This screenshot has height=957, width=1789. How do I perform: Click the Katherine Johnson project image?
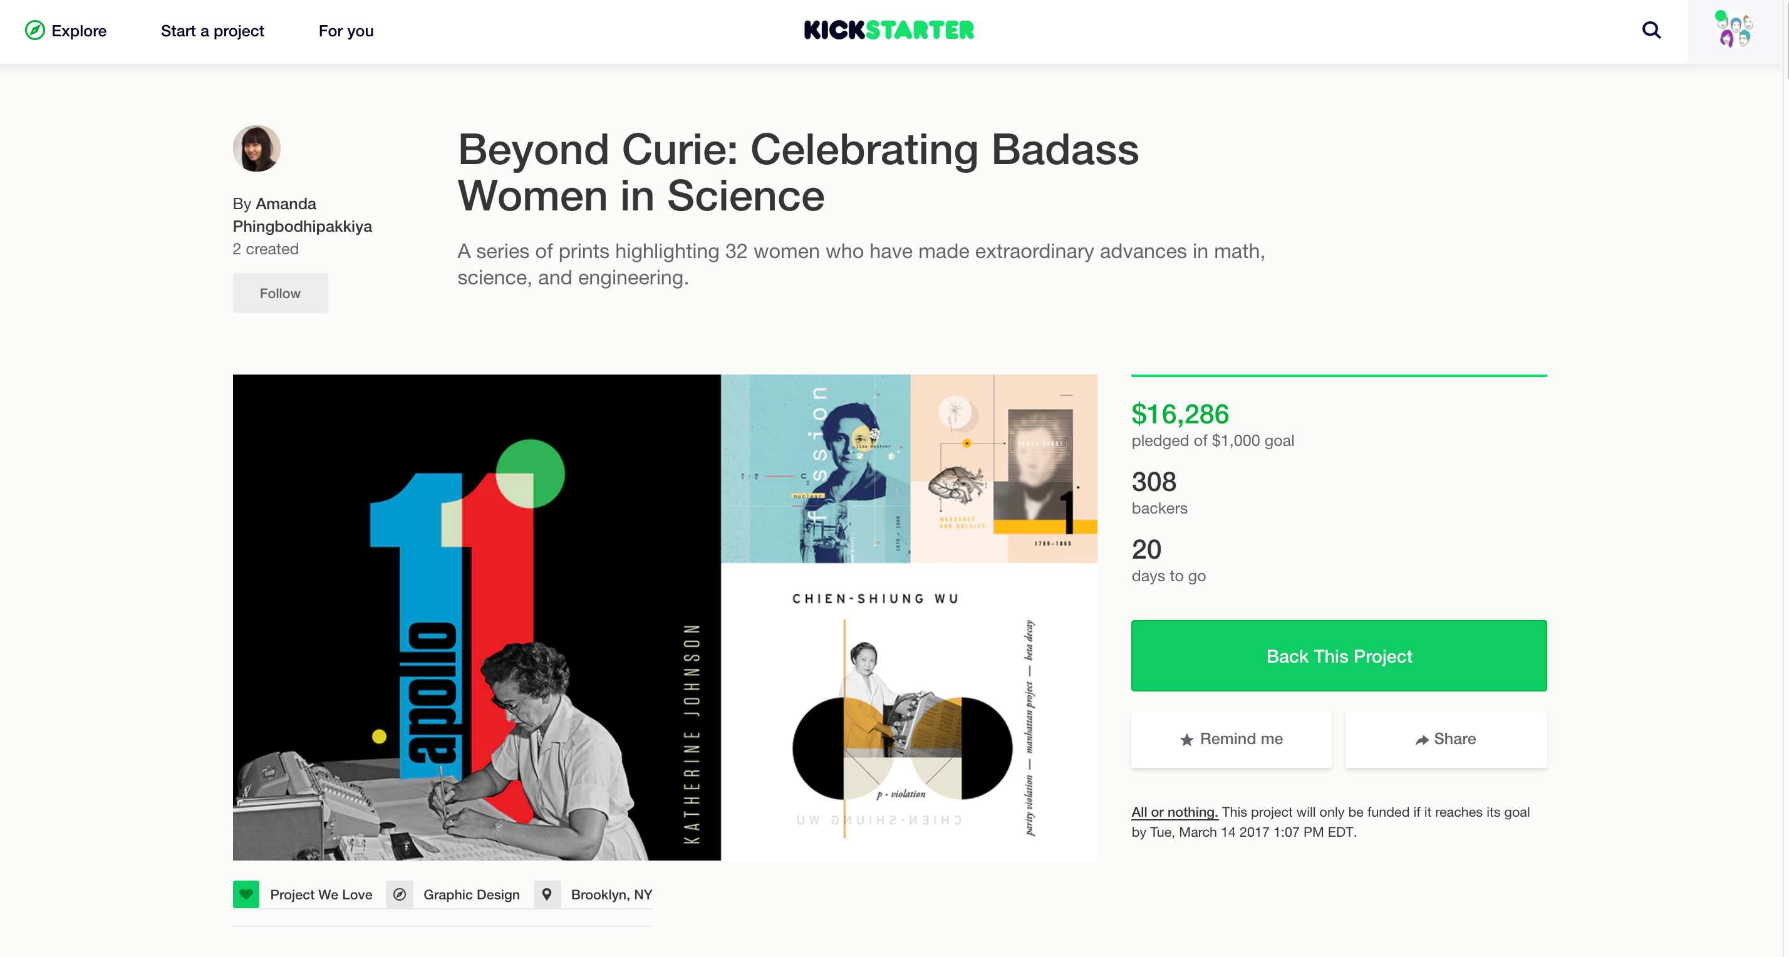(477, 618)
